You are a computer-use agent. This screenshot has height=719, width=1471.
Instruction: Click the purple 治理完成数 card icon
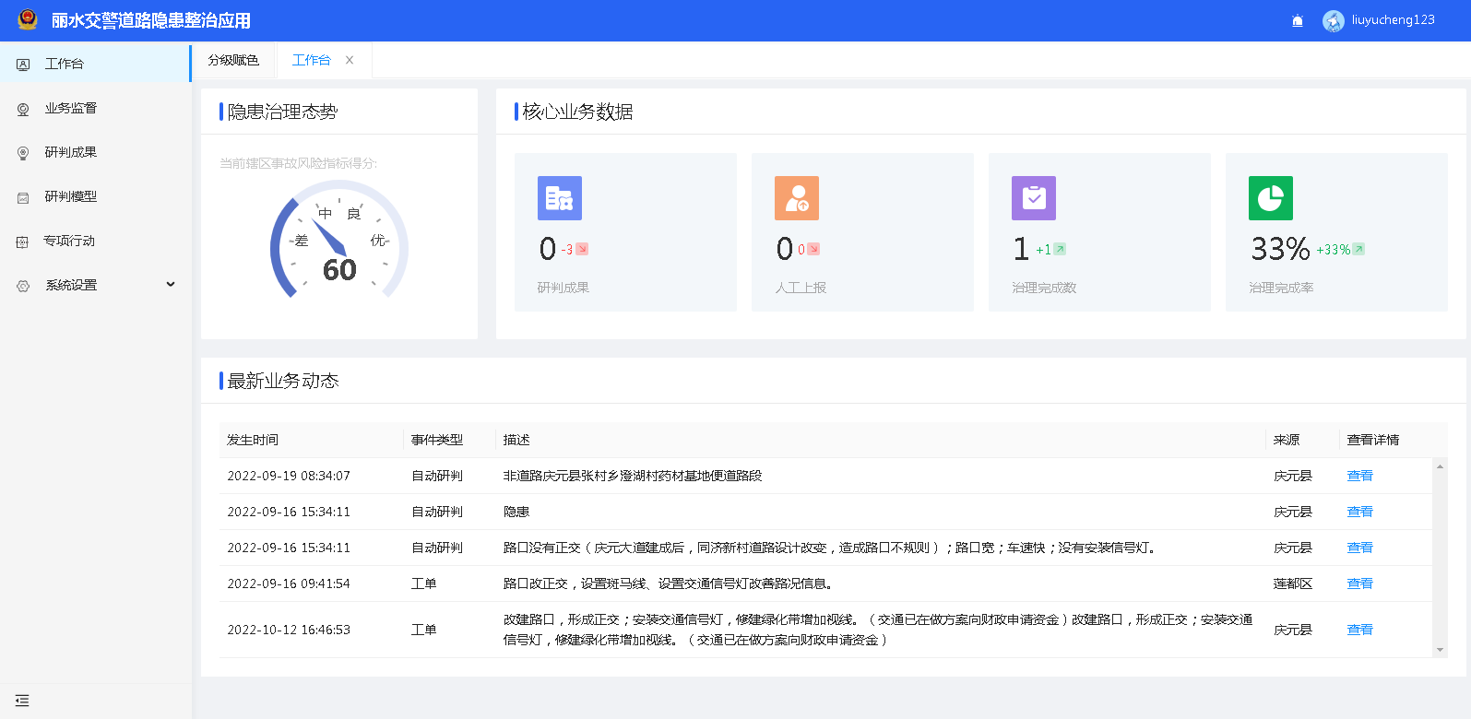pos(1034,198)
